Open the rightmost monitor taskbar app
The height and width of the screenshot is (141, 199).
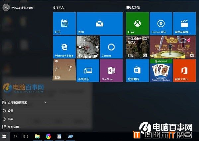point(70,136)
